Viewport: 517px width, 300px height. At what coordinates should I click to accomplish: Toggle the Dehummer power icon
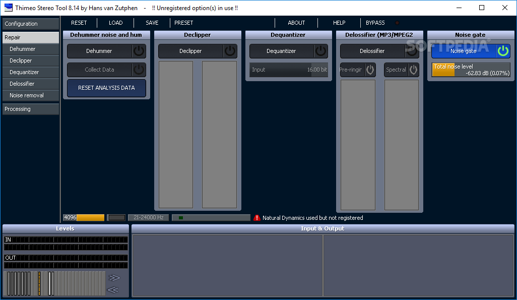139,51
